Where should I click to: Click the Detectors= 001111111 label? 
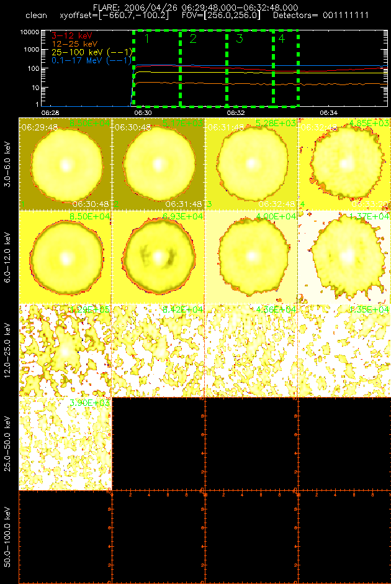(321, 16)
